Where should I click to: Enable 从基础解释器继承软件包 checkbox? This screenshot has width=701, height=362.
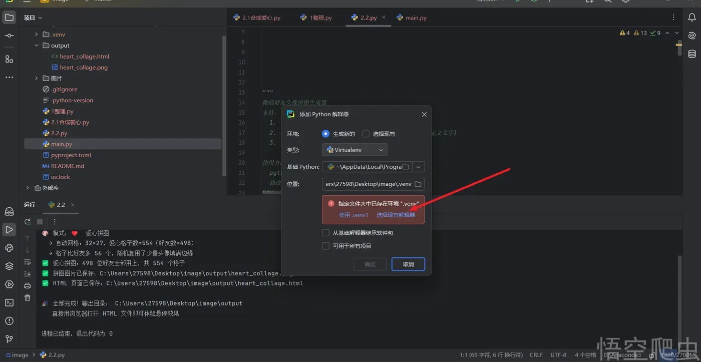click(326, 233)
